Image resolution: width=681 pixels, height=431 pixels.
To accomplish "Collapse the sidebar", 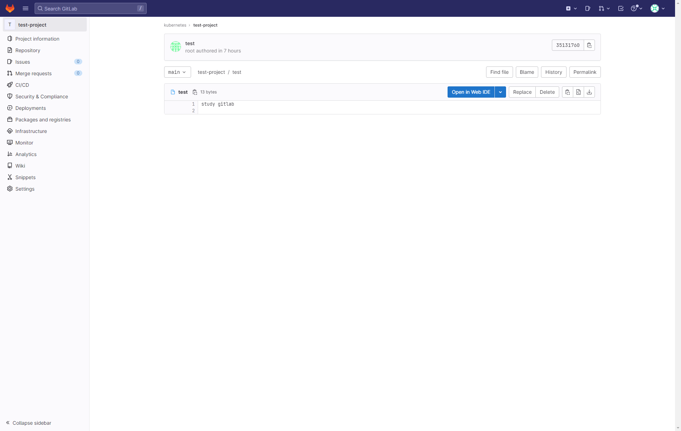I will [28, 423].
